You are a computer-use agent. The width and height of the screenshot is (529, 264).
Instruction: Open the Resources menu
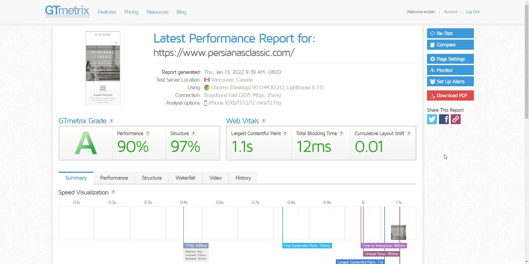(x=157, y=12)
